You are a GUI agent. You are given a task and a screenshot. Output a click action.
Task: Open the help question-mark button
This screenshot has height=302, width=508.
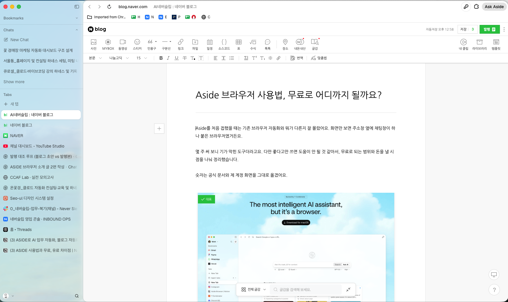(x=494, y=290)
